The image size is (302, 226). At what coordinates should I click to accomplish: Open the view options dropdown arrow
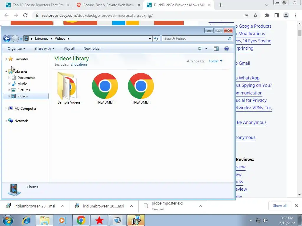pyautogui.click(x=206, y=49)
